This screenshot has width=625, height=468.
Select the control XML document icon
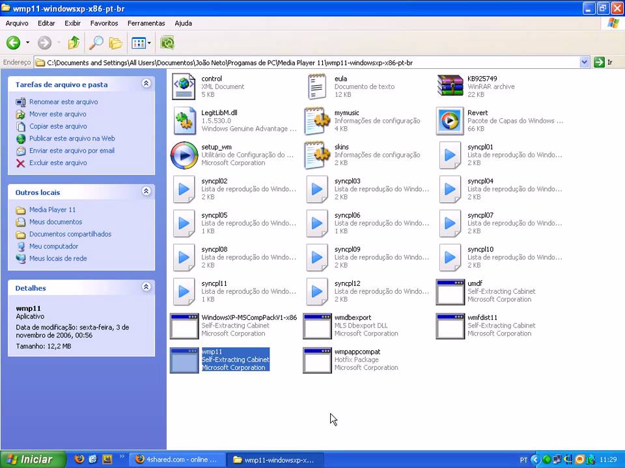[184, 86]
